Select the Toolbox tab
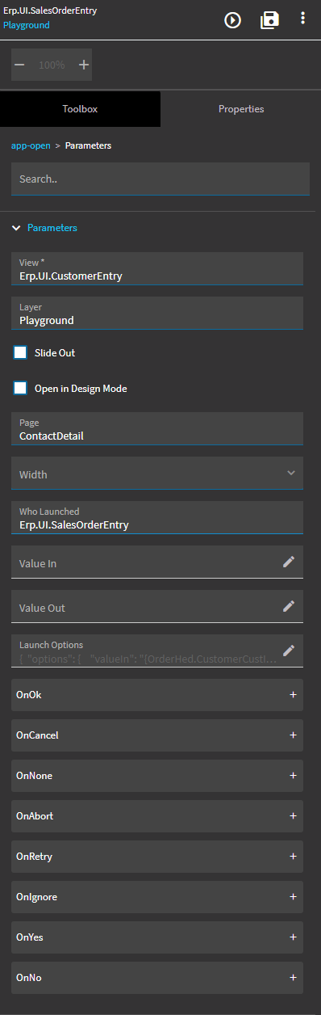This screenshot has height=1015, width=321. pos(80,109)
